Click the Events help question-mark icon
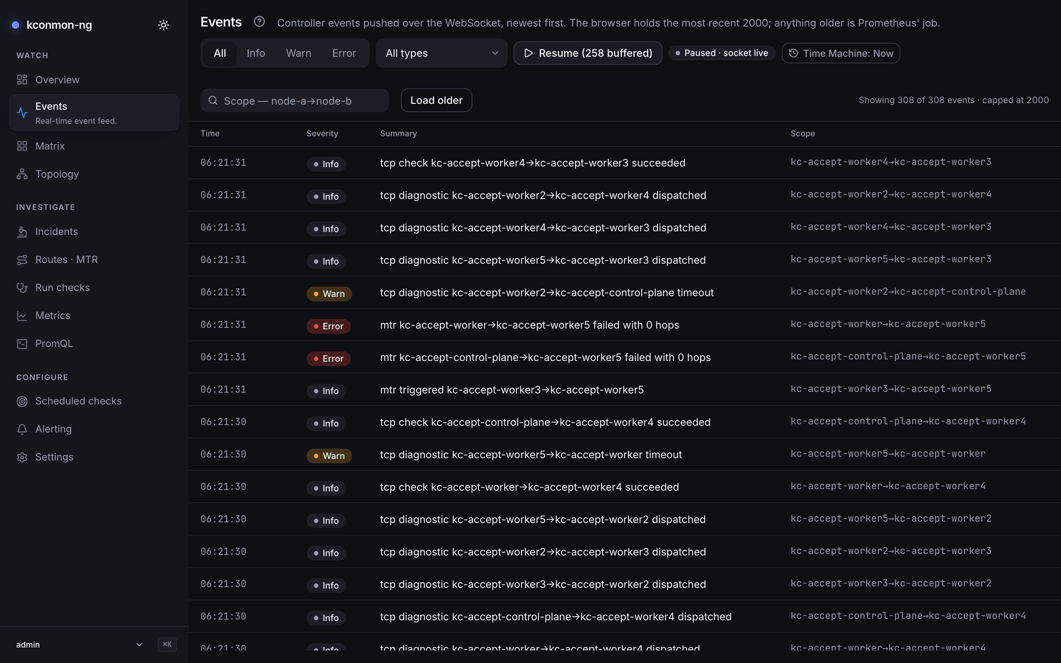This screenshot has height=663, width=1061. (259, 21)
